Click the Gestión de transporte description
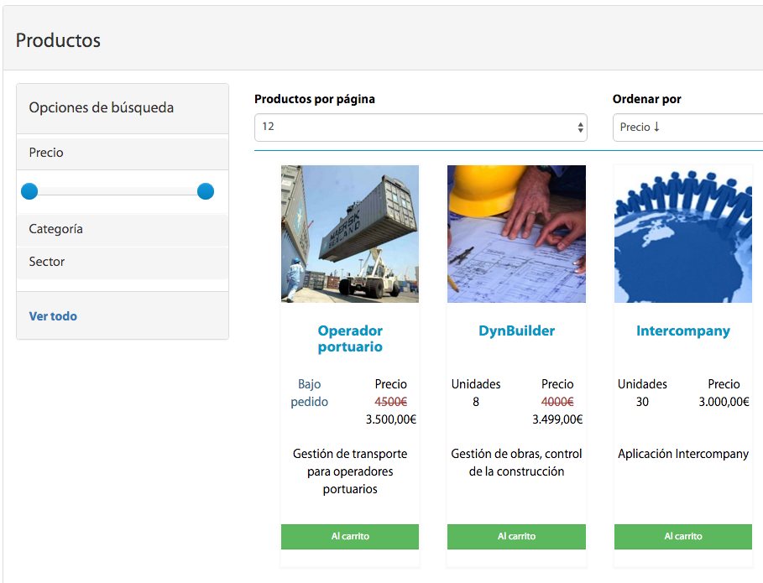763x583 pixels. coord(350,471)
